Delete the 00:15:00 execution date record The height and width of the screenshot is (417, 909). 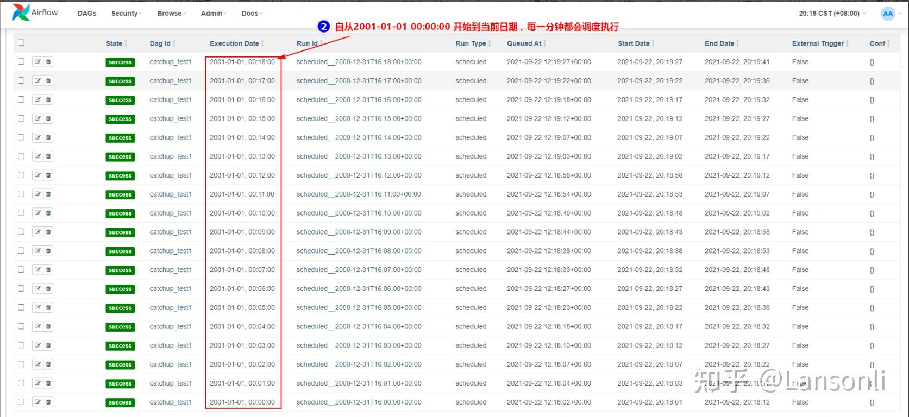click(48, 118)
